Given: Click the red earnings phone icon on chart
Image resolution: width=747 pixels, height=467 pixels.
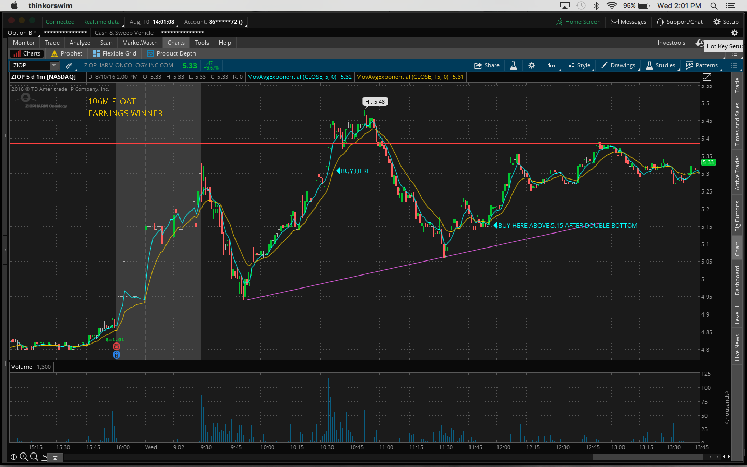Looking at the screenshot, I should point(116,347).
